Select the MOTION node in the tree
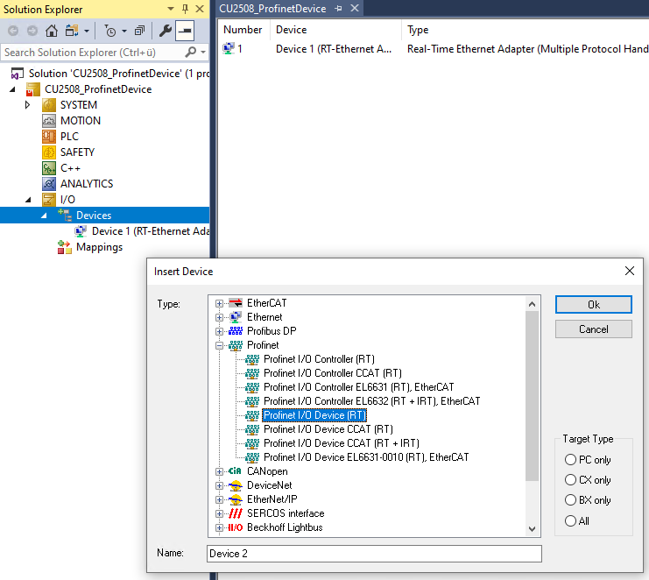This screenshot has width=649, height=580. pyautogui.click(x=81, y=121)
